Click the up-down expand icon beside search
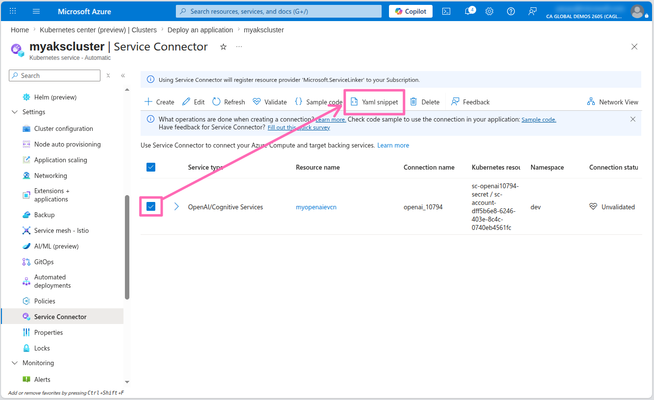 108,75
